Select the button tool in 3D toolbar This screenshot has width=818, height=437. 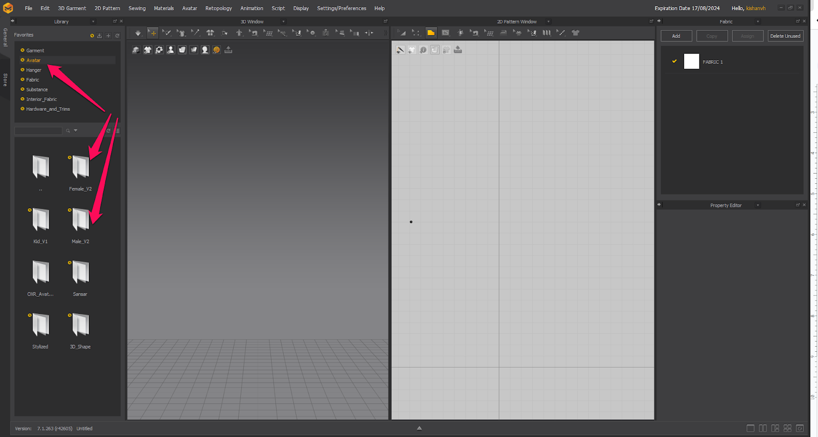tap(311, 33)
